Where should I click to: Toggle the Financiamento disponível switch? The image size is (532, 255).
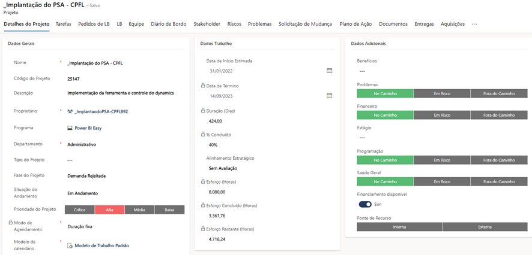(365, 204)
